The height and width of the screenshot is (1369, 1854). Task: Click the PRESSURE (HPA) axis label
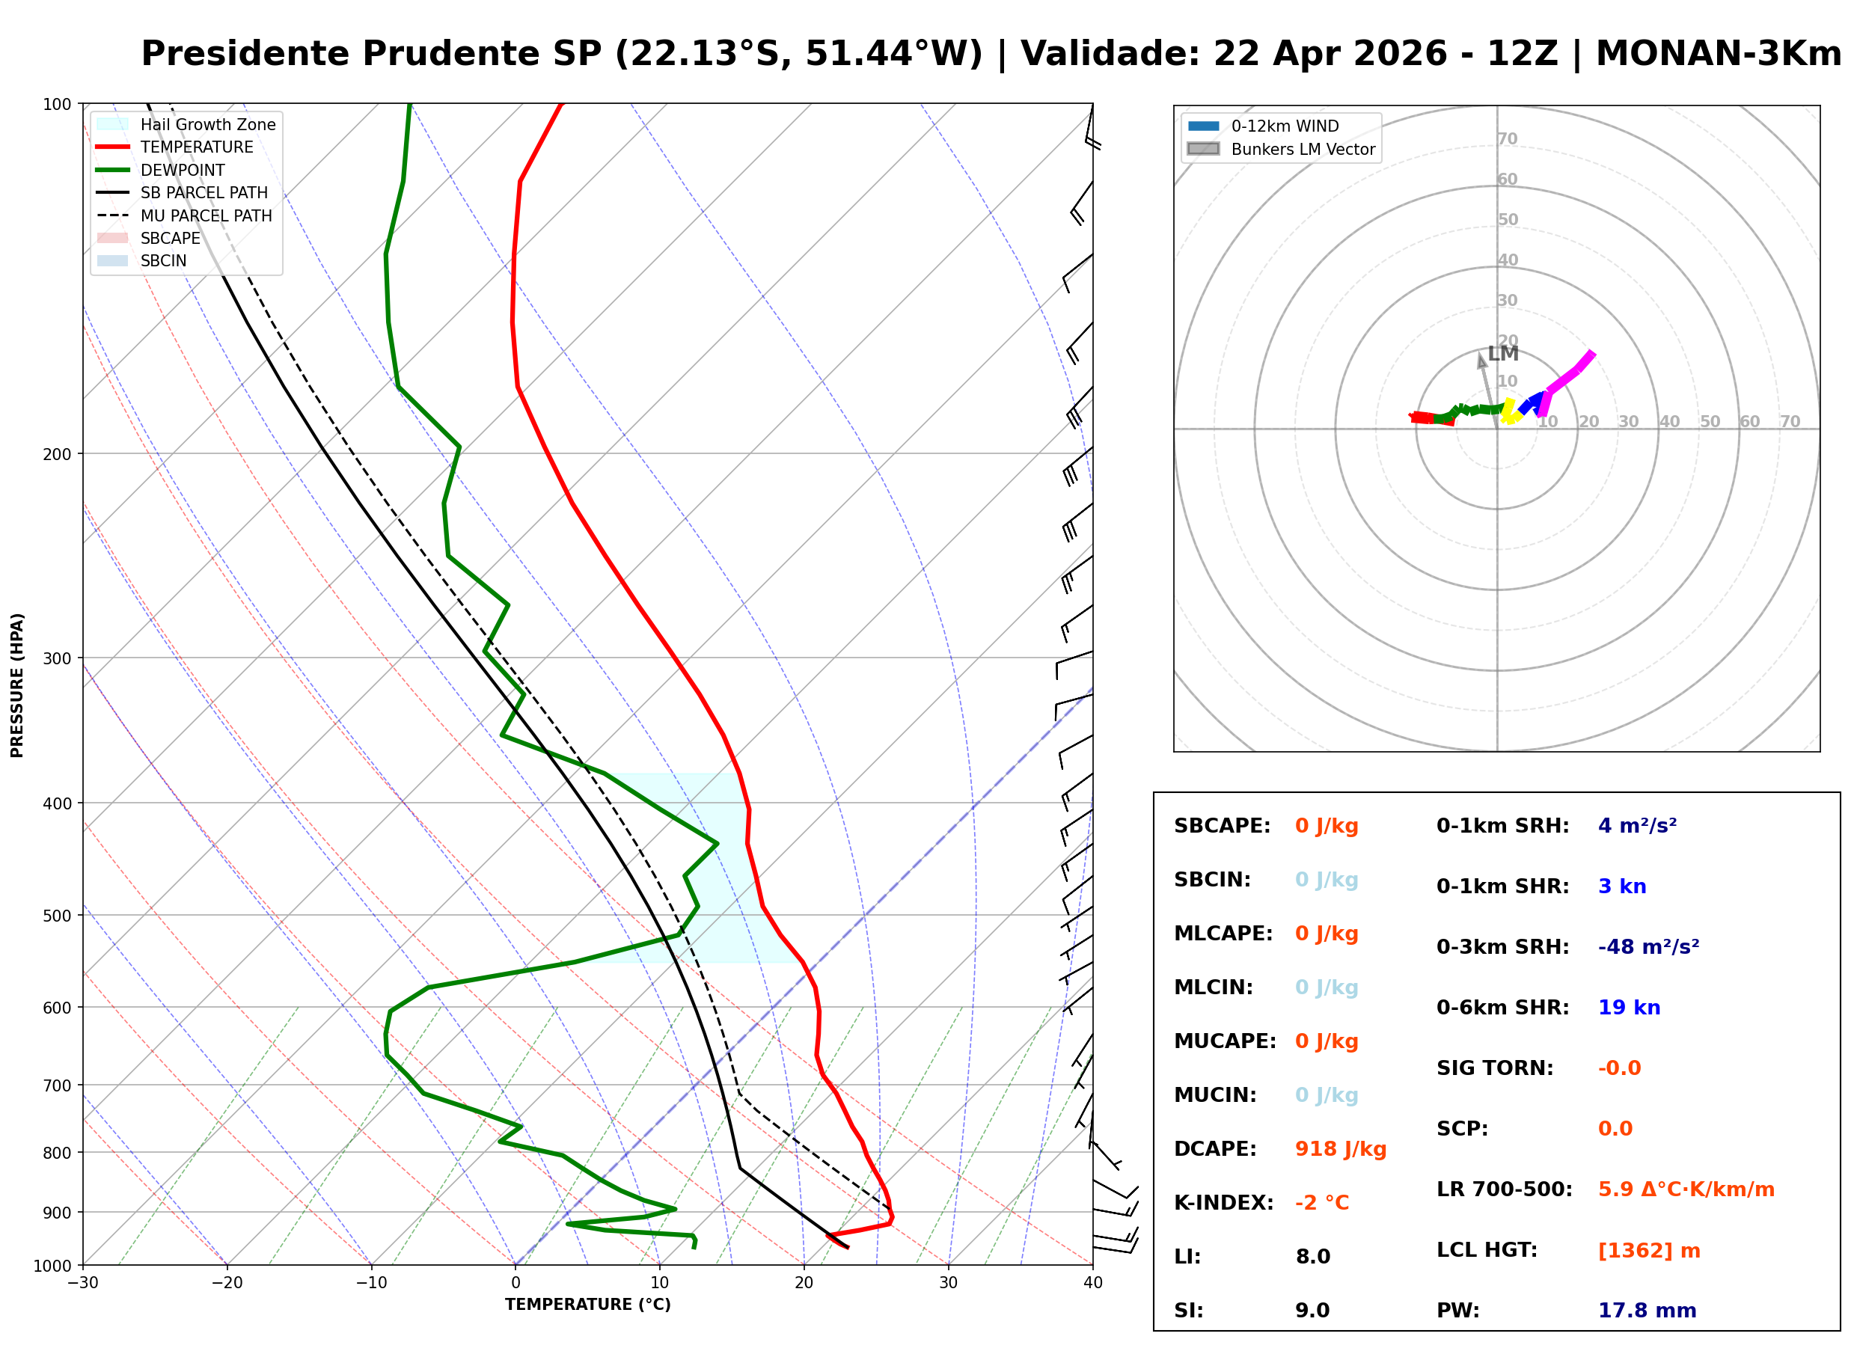coord(16,685)
